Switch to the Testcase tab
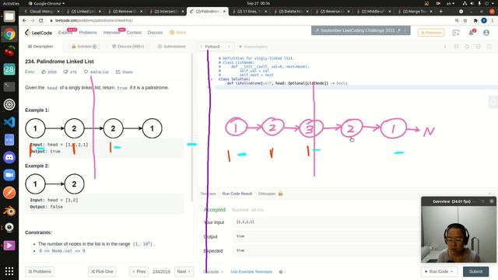 (208, 194)
